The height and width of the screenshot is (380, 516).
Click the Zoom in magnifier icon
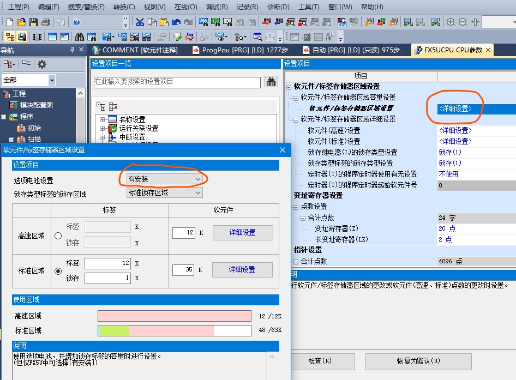click(x=451, y=22)
